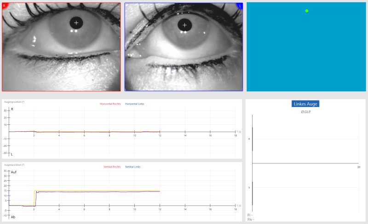Click the Ø.GLP chart title
Screen dimensions: 368x224
(x=305, y=112)
